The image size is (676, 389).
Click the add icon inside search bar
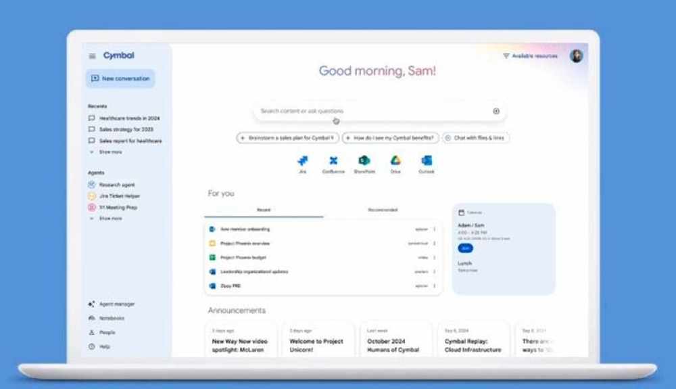tap(496, 111)
